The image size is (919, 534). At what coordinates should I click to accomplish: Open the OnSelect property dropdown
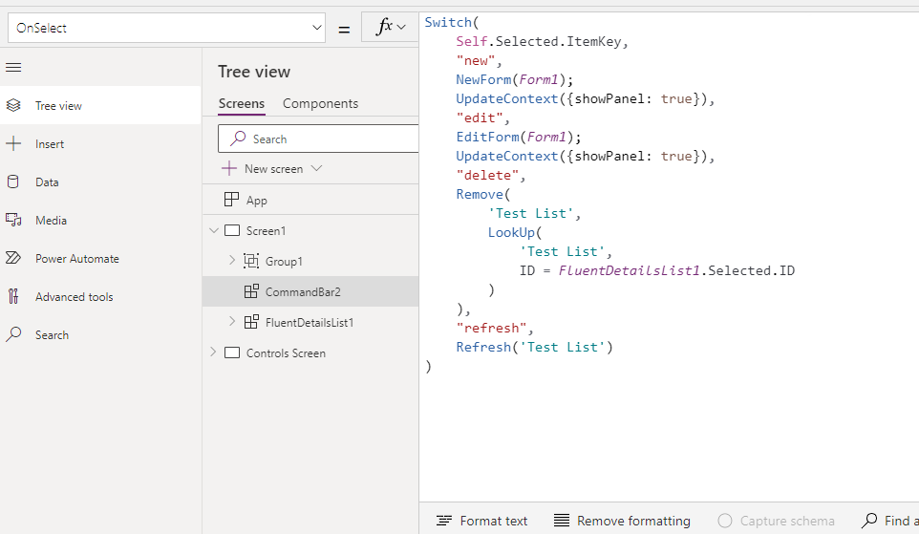[317, 28]
